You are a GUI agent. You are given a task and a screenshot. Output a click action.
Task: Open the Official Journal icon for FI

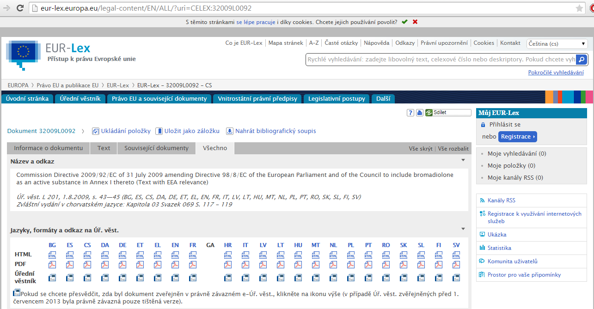point(439,278)
